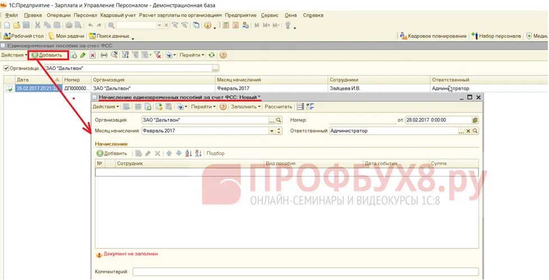Open the Кадровый учет menu
The width and height of the screenshot is (549, 280).
point(118,15)
